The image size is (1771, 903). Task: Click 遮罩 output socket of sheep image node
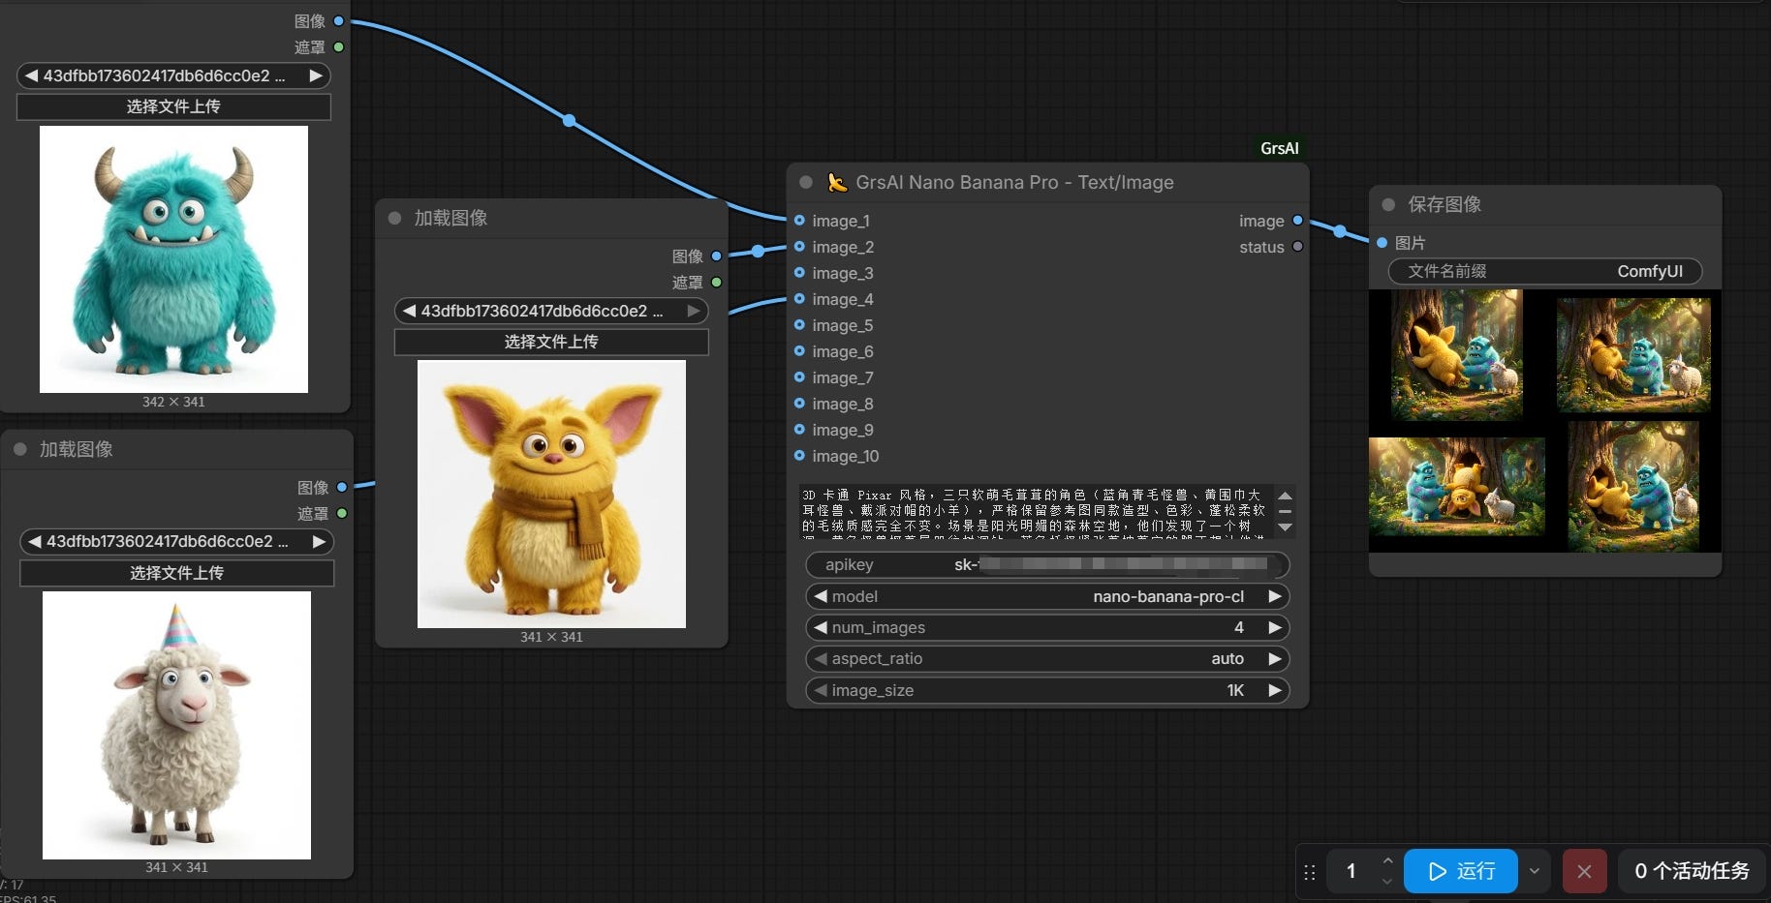(x=341, y=514)
